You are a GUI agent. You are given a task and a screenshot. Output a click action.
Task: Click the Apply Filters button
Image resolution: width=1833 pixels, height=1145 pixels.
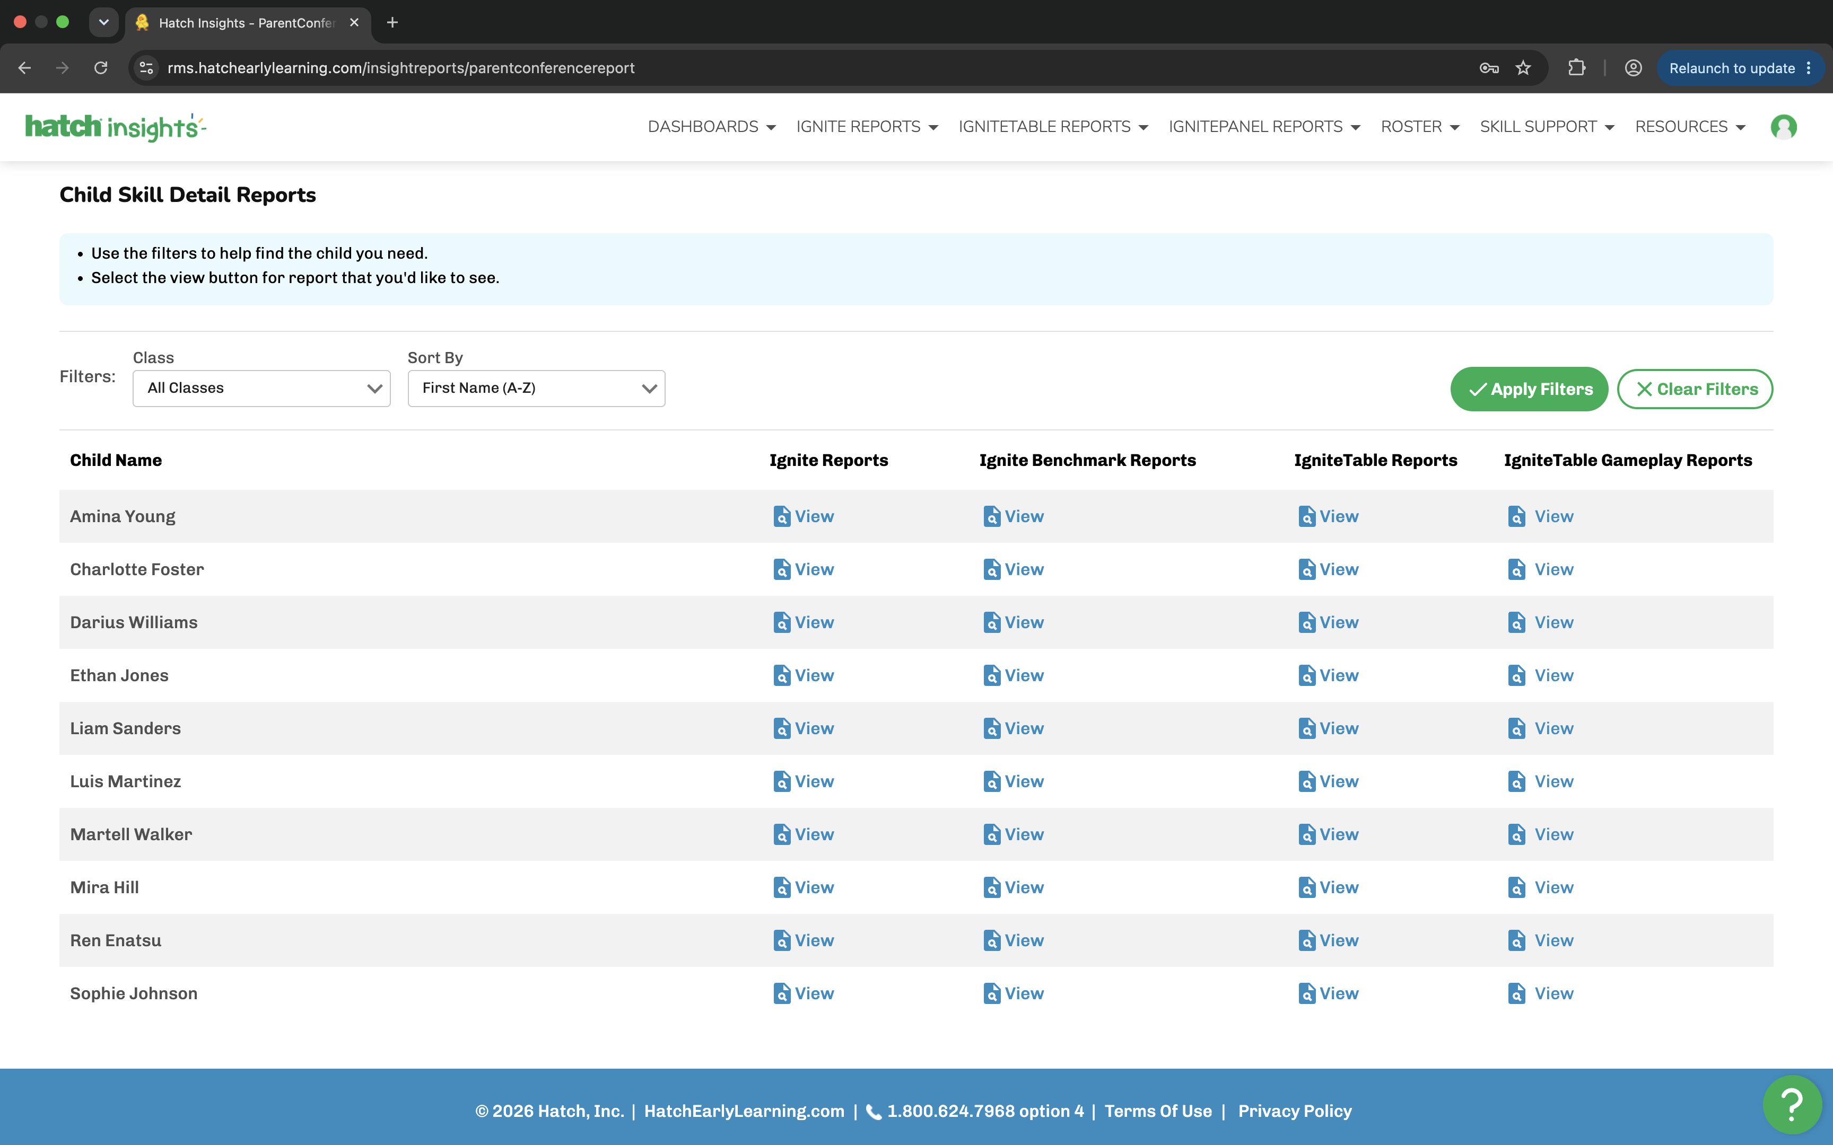[x=1529, y=389]
